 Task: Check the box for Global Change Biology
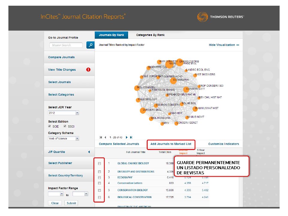click(99, 163)
